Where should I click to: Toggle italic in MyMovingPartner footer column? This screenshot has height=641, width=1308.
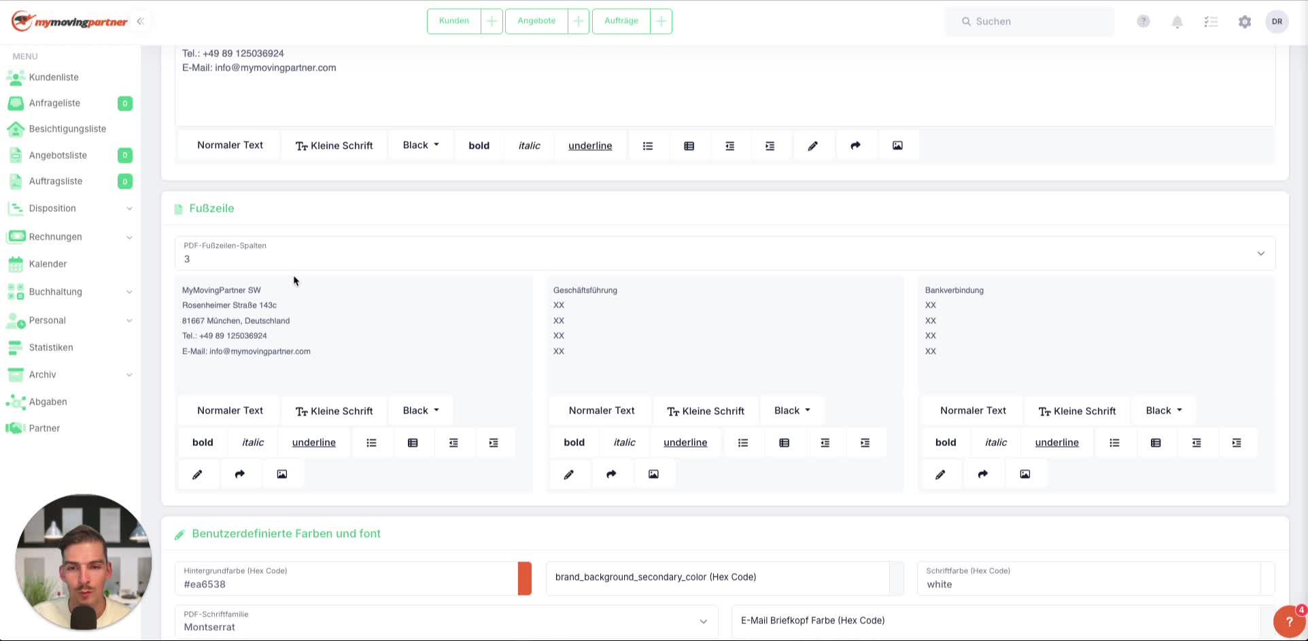click(253, 443)
